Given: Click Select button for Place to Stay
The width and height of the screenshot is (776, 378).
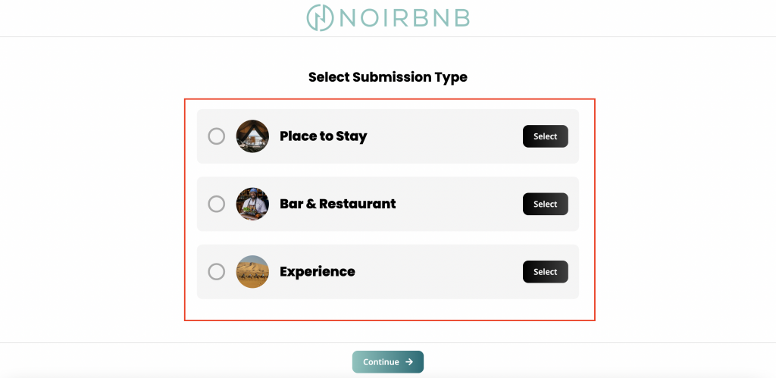Looking at the screenshot, I should [546, 136].
